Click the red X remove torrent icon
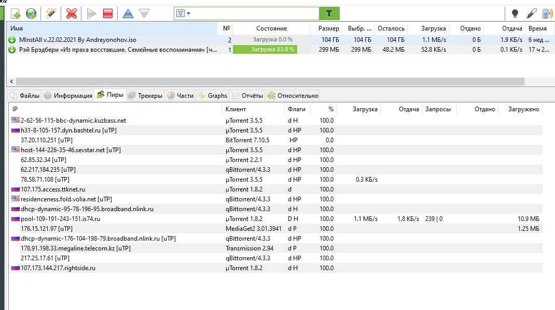 coord(72,13)
